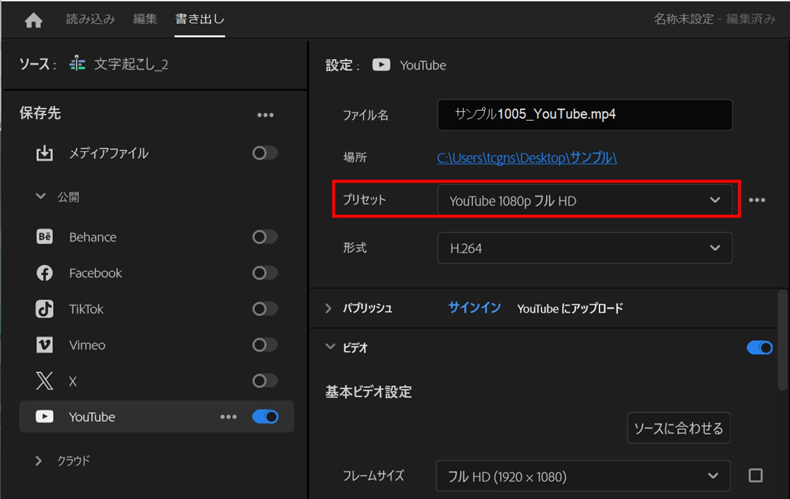Switch to the 読み込み tab
The width and height of the screenshot is (790, 499).
pyautogui.click(x=90, y=19)
